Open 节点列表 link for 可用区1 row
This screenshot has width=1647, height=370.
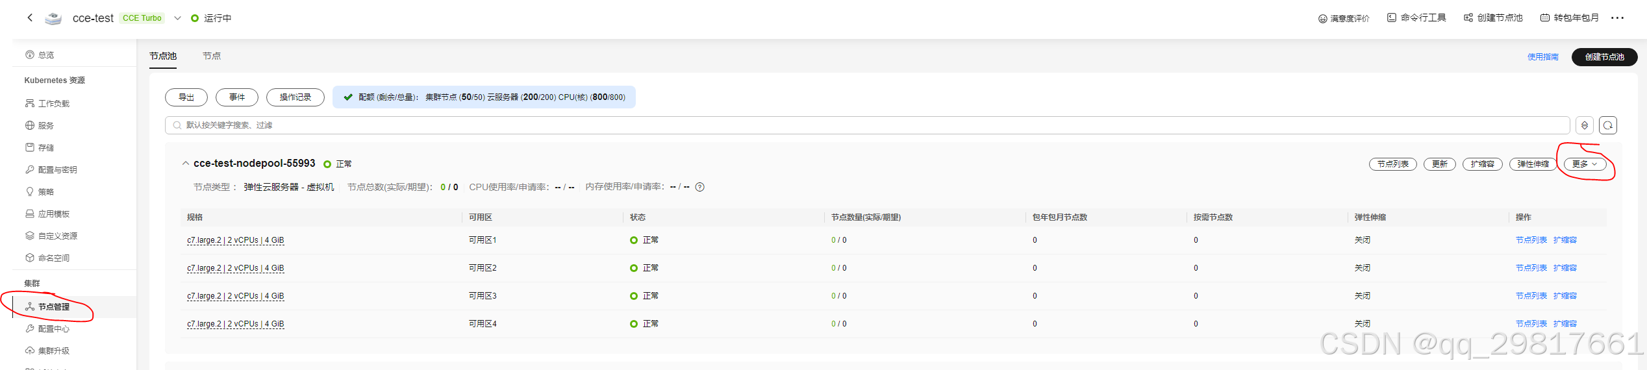tap(1531, 240)
